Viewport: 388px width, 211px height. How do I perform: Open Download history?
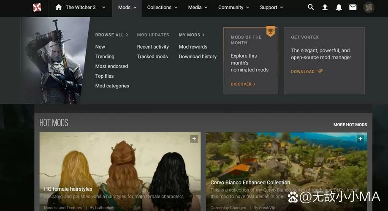point(198,57)
